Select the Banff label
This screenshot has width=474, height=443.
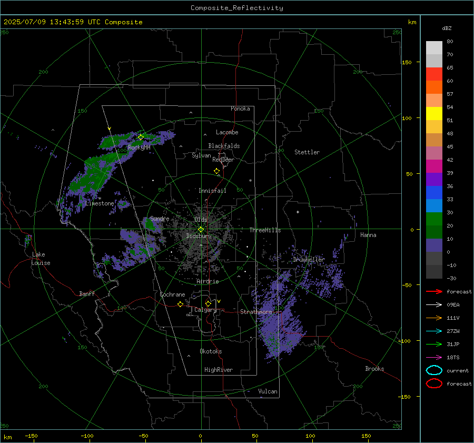click(x=87, y=293)
